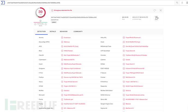Image resolution: width=188 pixels, height=112 pixels.
Task: Click warning icon beside Endgame detection
Action: (62, 69)
